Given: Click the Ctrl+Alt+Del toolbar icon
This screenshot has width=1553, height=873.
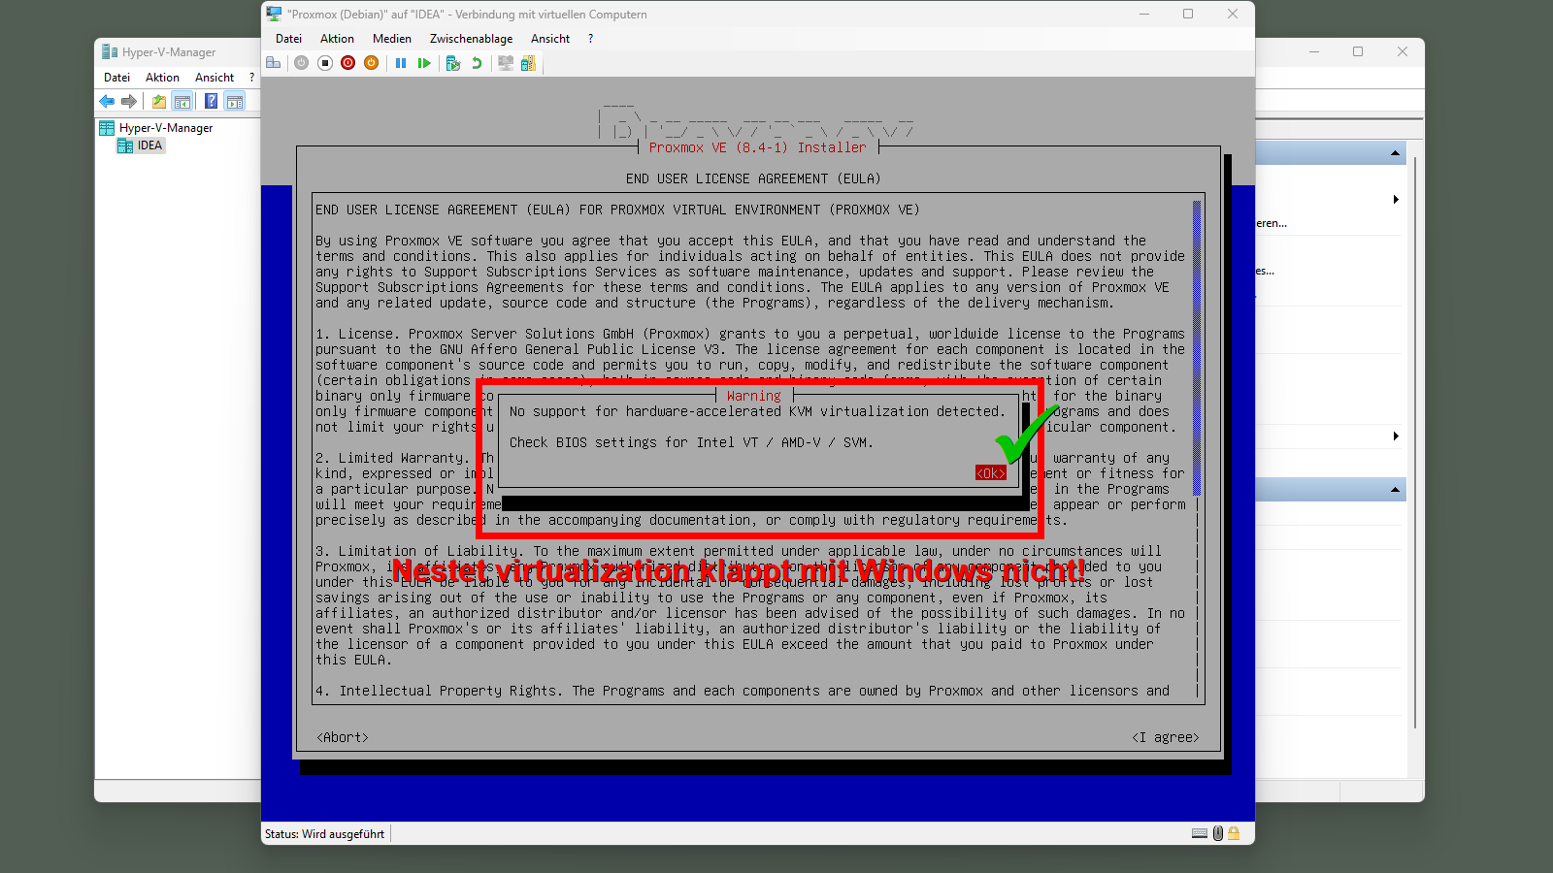Looking at the screenshot, I should tap(274, 63).
